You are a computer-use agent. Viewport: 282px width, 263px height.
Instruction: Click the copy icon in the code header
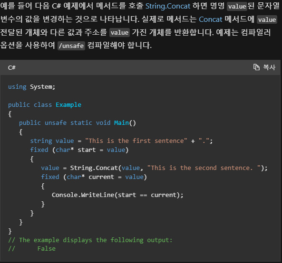pos(256,67)
